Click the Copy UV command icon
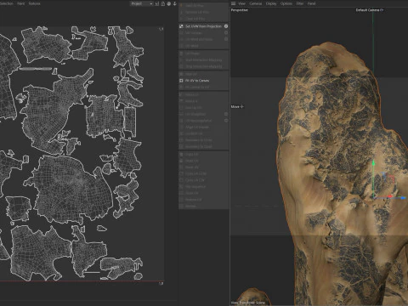Viewport: 408px width, 306px height. [x=181, y=154]
